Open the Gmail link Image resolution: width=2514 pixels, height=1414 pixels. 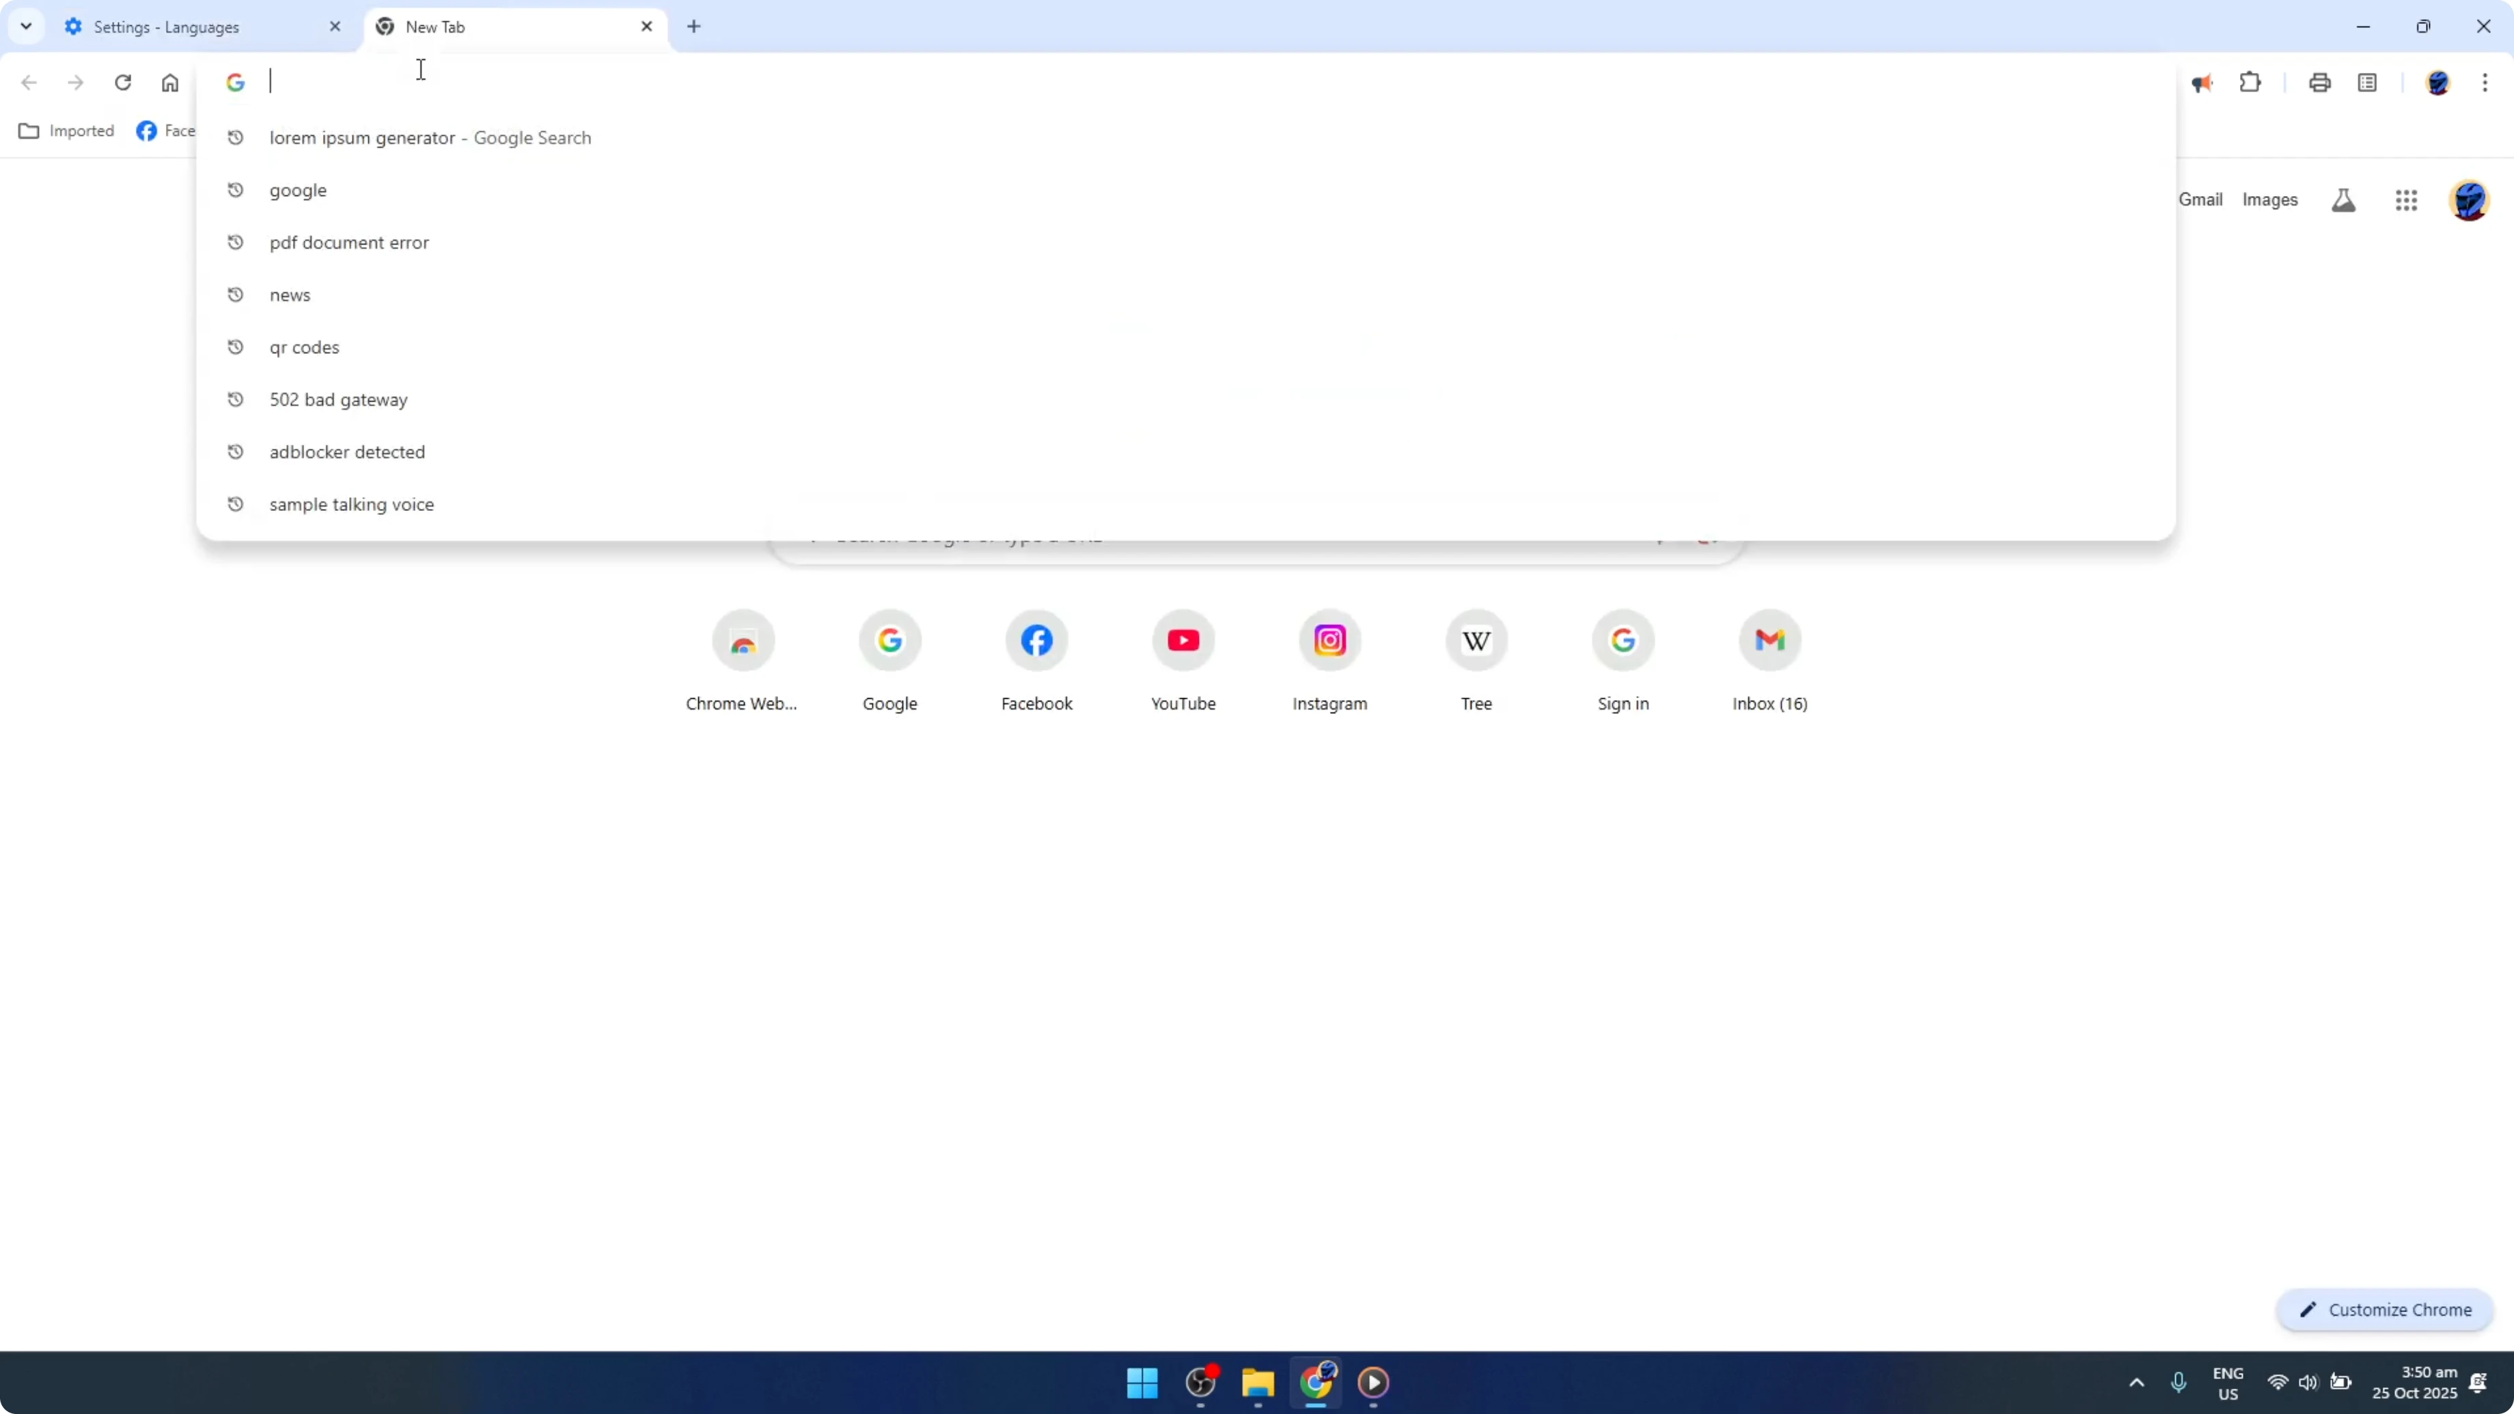click(2200, 199)
